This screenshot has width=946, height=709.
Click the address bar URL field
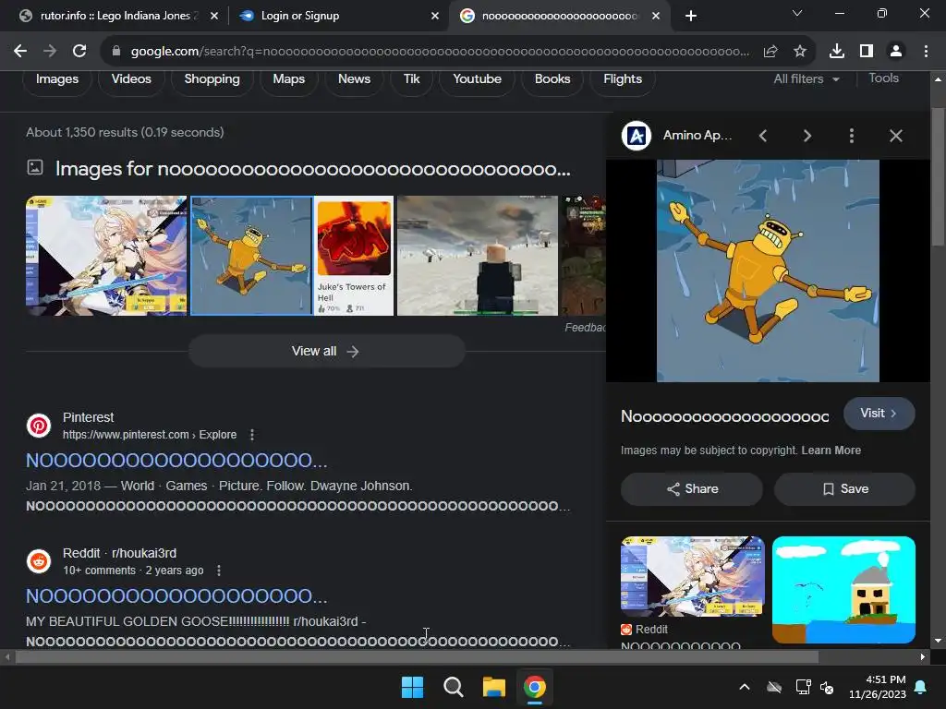(439, 52)
